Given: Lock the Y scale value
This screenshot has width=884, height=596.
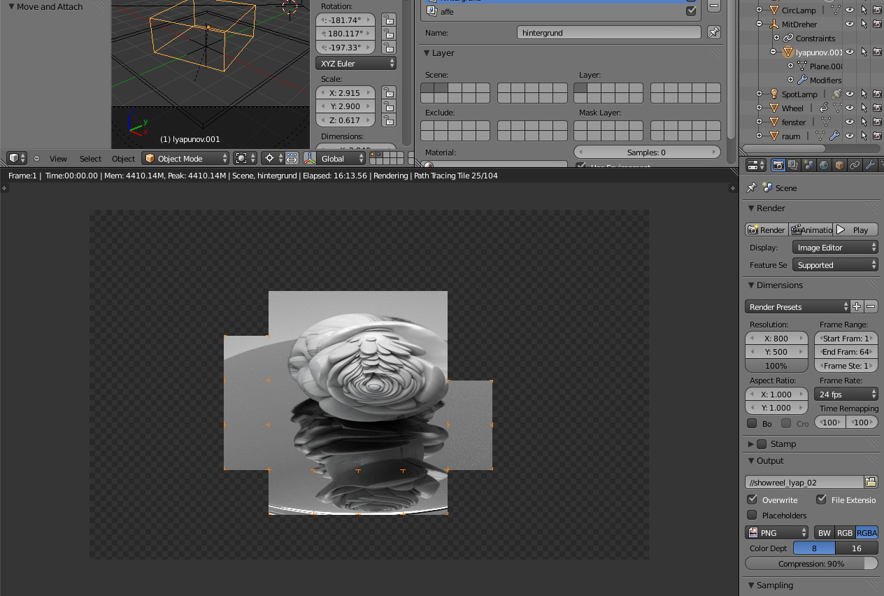Looking at the screenshot, I should point(389,106).
